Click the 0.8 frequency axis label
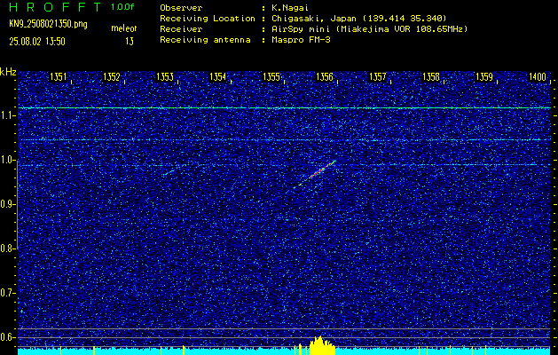The height and width of the screenshot is (355, 558). 7,248
